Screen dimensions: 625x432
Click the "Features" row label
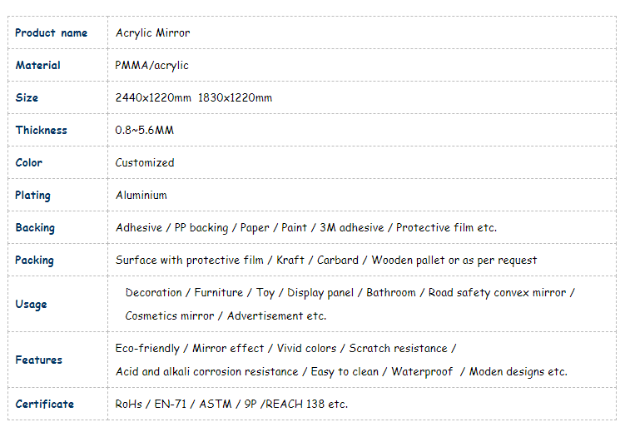38,360
